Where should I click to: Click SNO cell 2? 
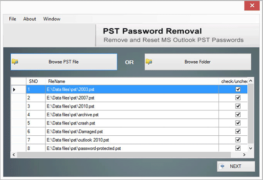tap(36, 98)
